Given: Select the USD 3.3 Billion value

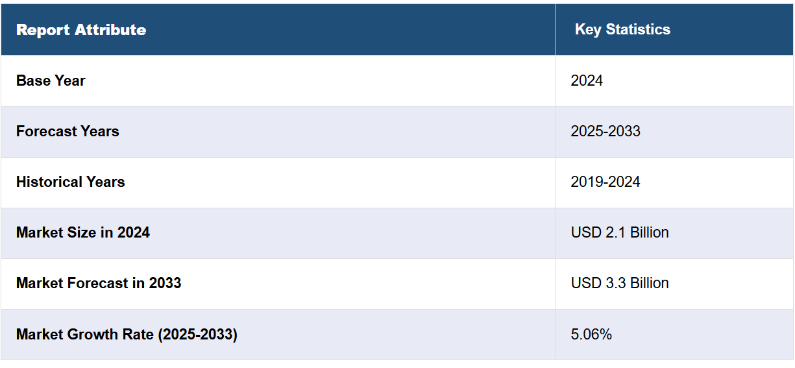Looking at the screenshot, I should pyautogui.click(x=620, y=283).
